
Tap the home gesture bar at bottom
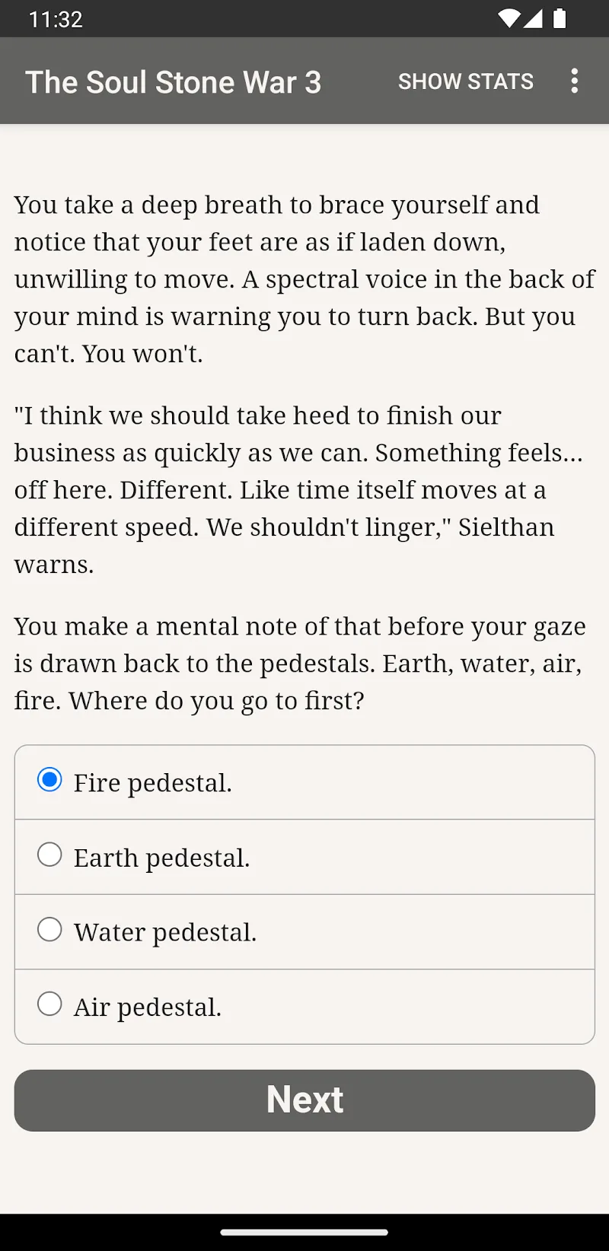point(304,1232)
